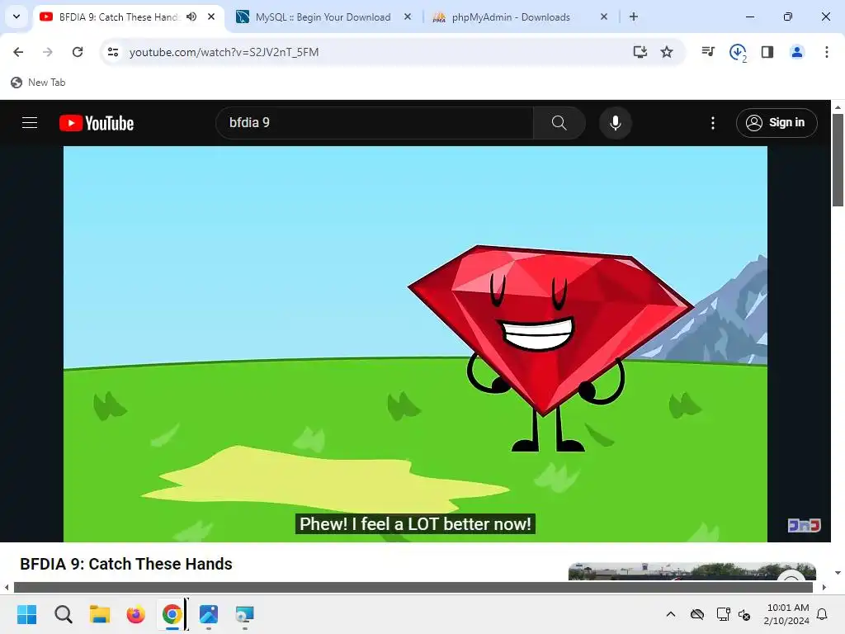Open the Chrome profile menu
The image size is (845, 634).
tap(797, 52)
